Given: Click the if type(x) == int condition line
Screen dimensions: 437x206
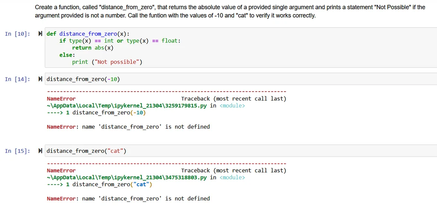Looking at the screenshot, I should (120, 41).
